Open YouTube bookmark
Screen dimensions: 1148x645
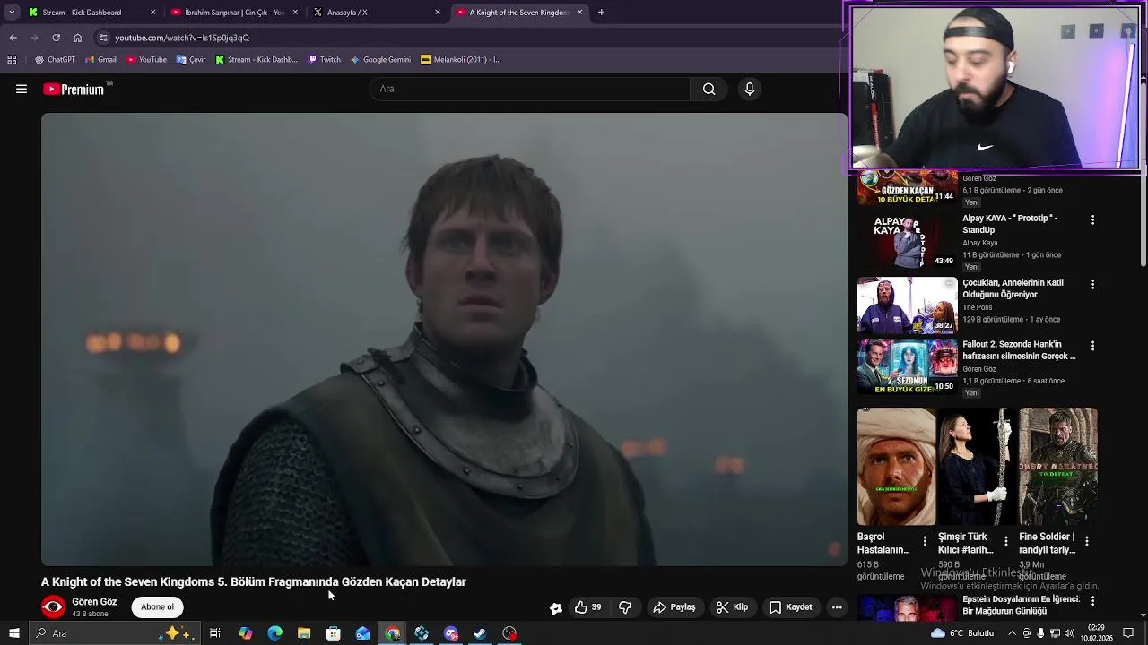coord(146,60)
